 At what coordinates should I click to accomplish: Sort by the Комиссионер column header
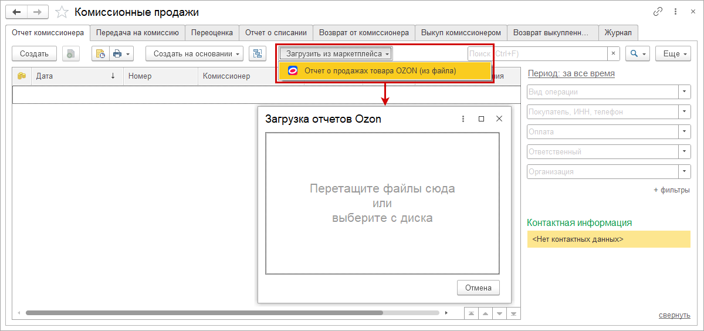(238, 76)
